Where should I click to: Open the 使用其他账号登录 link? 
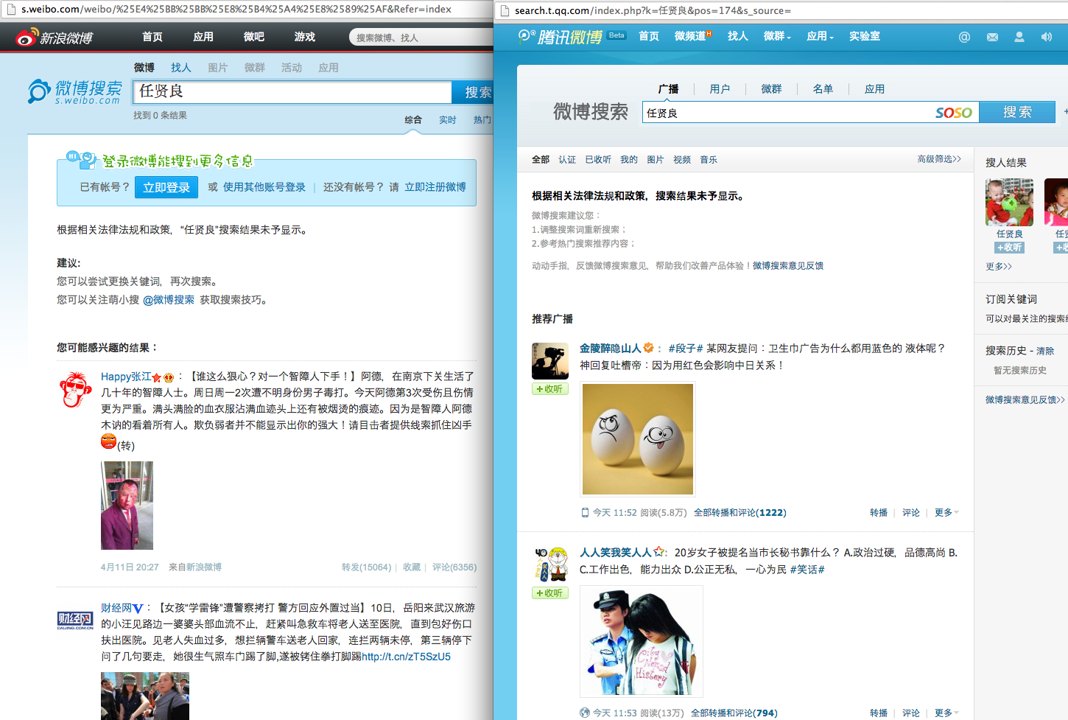(264, 187)
